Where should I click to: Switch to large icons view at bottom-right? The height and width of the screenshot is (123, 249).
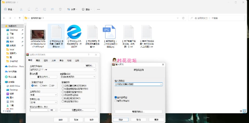[x=245, y=111]
